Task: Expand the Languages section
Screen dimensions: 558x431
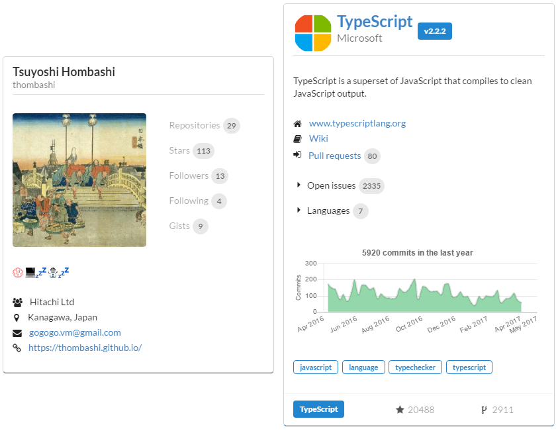Action: (299, 211)
